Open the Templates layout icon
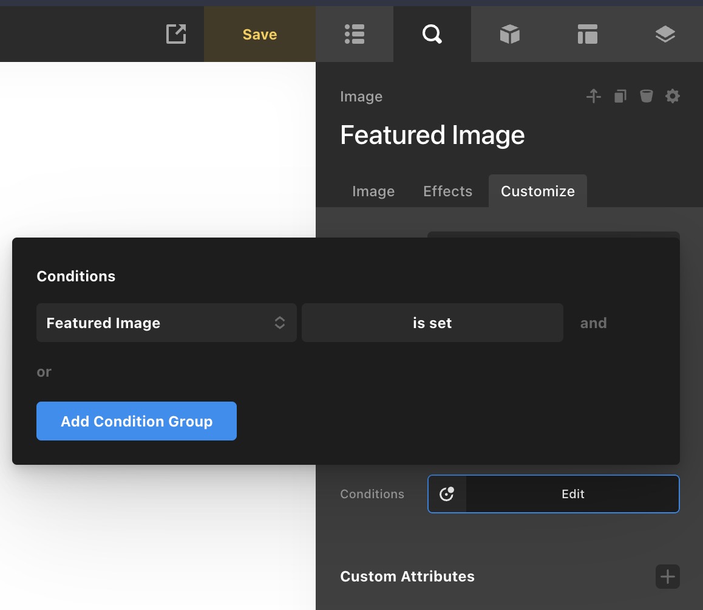Viewport: 703px width, 610px height. point(587,35)
